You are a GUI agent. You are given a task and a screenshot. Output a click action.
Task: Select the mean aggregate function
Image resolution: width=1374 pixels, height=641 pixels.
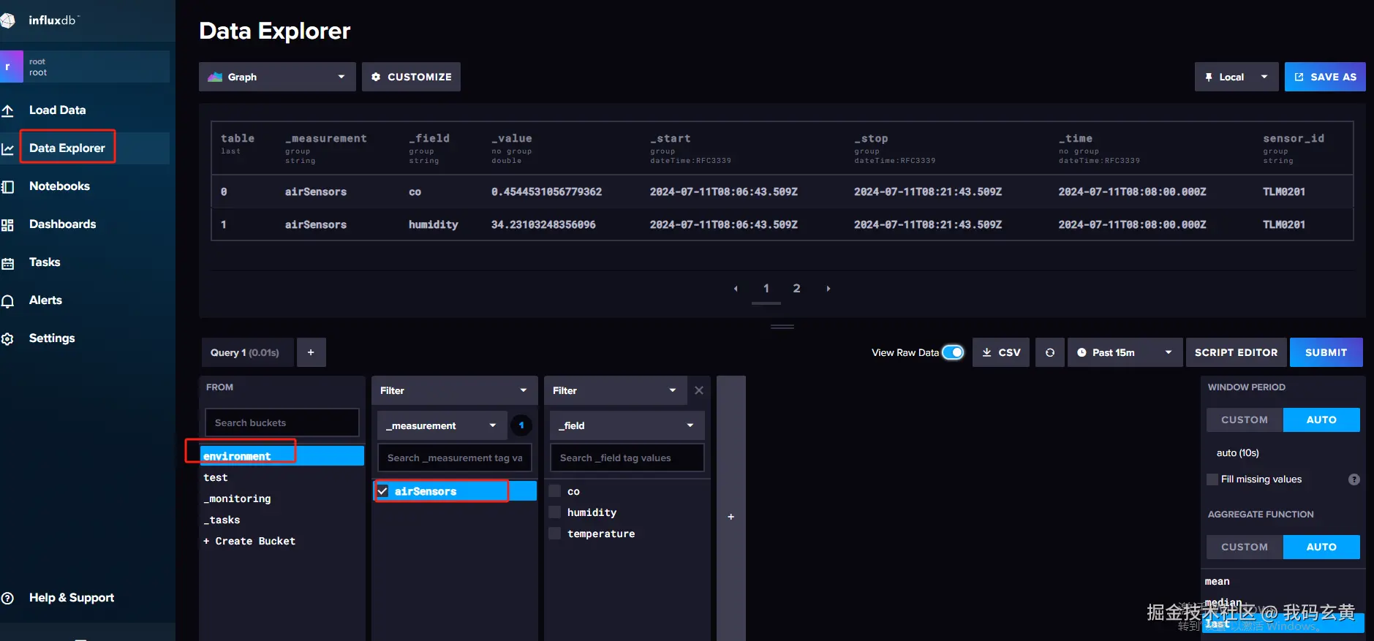(x=1283, y=581)
